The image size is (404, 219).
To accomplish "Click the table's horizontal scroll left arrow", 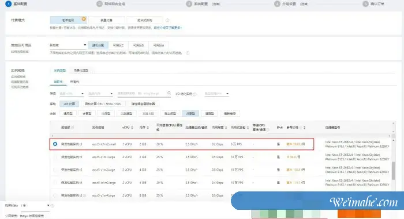I will click(x=53, y=136).
